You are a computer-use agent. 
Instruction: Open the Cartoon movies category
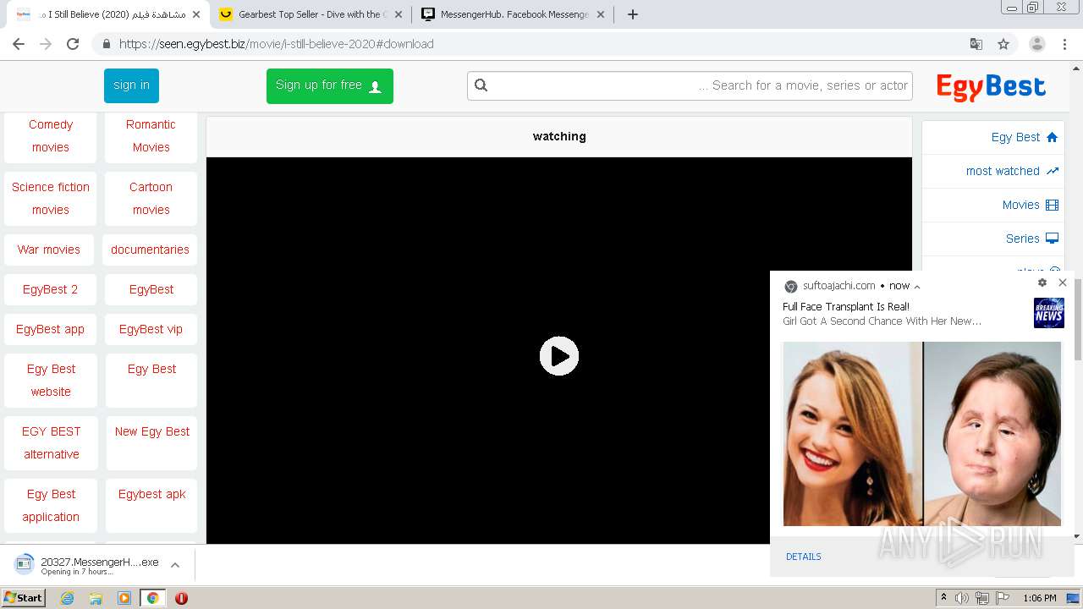coord(151,198)
